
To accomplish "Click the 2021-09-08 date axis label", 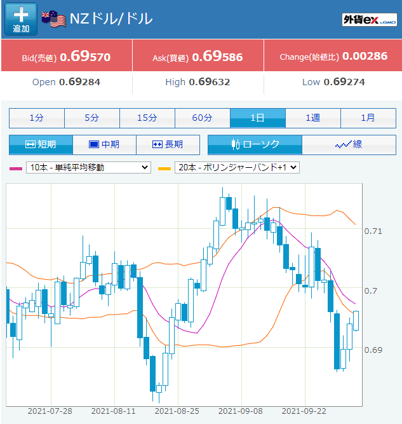I will 241,411.
